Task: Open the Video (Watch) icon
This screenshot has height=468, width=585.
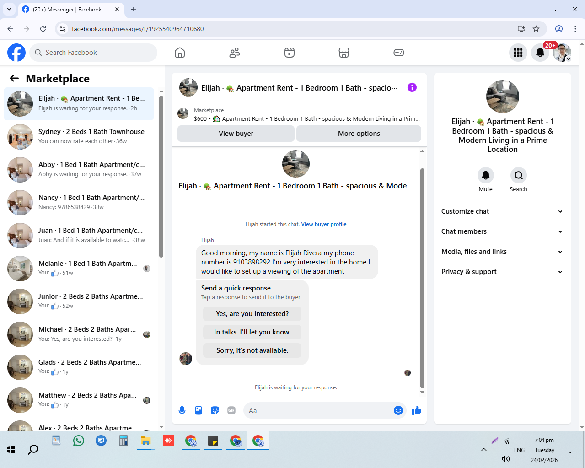Action: click(x=290, y=53)
